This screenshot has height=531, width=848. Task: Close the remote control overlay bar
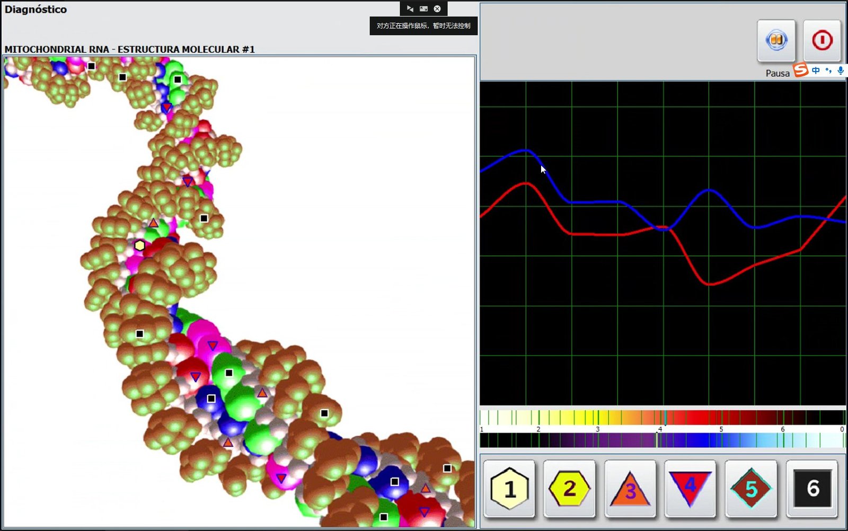click(x=437, y=8)
